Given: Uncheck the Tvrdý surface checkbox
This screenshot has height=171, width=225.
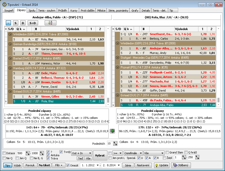Looking at the screenshot, I should pyautogui.click(x=61, y=152).
